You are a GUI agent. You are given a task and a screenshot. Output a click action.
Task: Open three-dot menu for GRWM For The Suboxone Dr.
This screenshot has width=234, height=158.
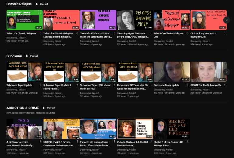coord(225,85)
